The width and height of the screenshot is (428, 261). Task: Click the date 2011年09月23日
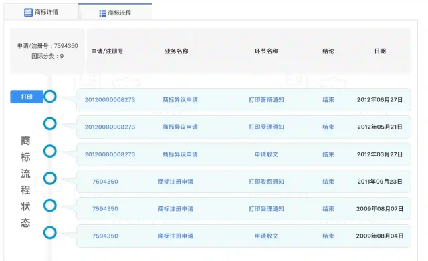tap(380, 182)
